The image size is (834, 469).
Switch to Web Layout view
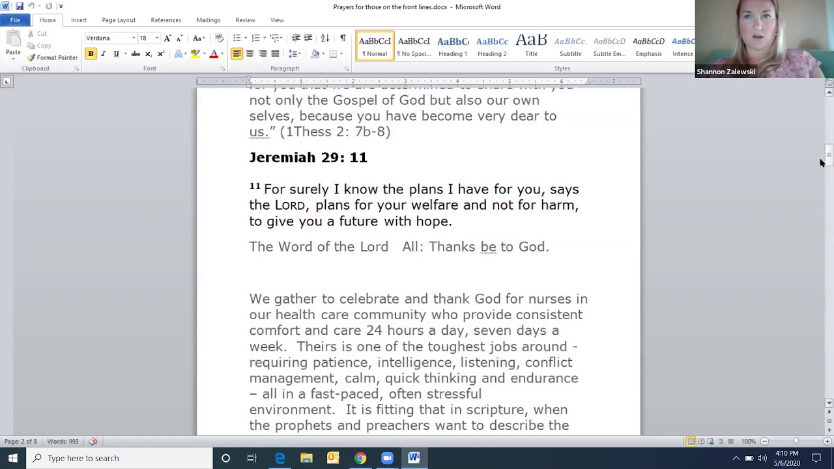(711, 442)
